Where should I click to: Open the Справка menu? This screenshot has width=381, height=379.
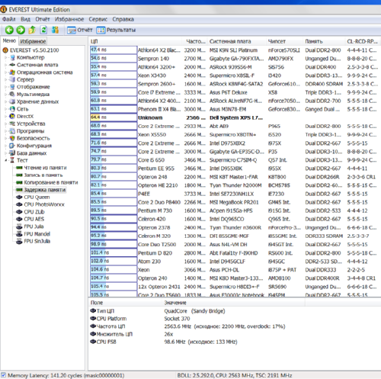point(123,19)
